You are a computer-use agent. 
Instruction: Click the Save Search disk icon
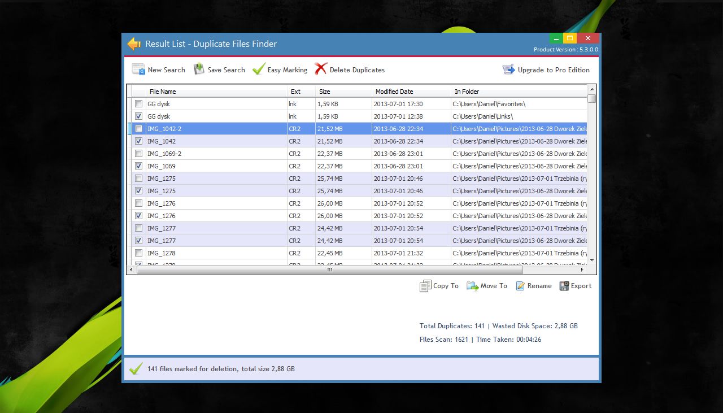point(199,69)
